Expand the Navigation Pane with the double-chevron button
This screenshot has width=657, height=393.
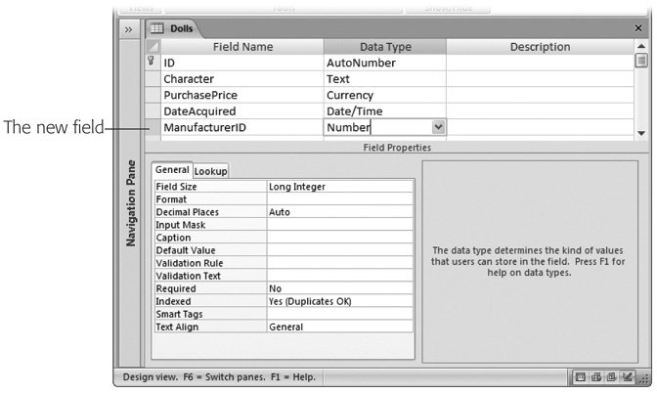pyautogui.click(x=129, y=29)
